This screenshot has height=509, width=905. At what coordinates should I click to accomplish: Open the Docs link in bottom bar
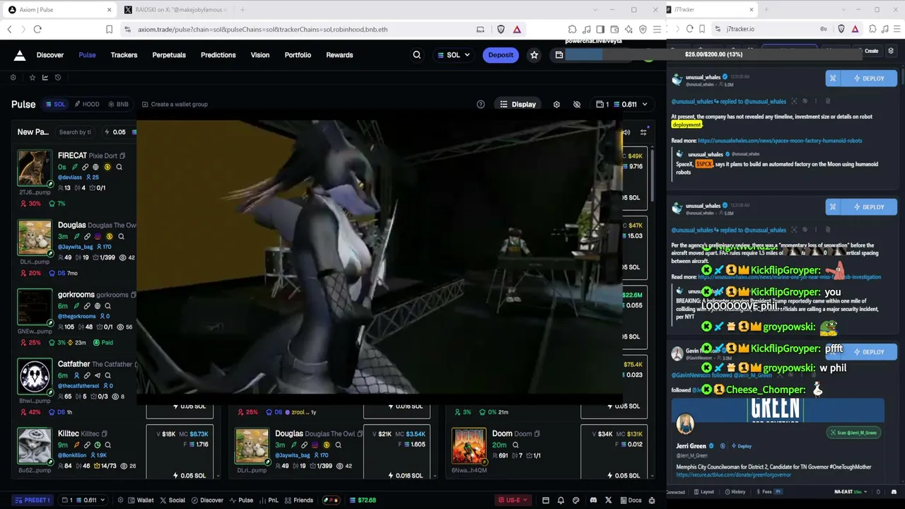tap(630, 501)
